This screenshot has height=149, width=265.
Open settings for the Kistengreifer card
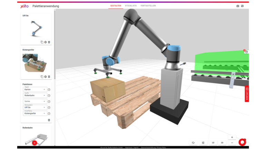45,77
